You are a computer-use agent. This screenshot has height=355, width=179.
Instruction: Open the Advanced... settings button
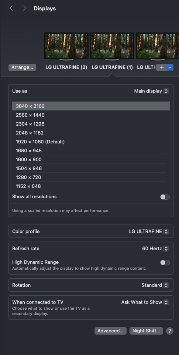[x=110, y=331]
